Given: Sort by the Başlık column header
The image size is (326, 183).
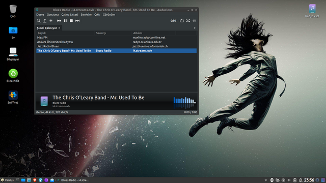Looking at the screenshot, I should pos(66,33).
